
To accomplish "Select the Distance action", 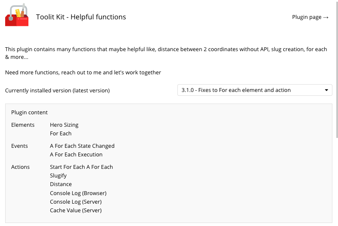I will (61, 184).
